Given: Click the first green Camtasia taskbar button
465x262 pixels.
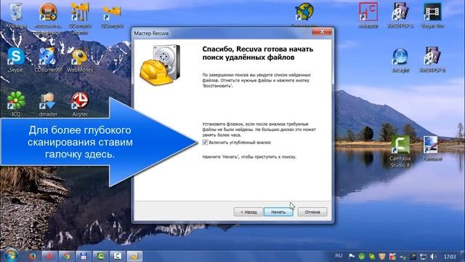Looking at the screenshot, I should tap(100, 256).
